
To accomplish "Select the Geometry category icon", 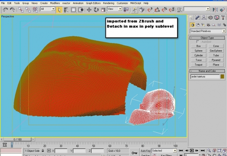I will 193,25.
